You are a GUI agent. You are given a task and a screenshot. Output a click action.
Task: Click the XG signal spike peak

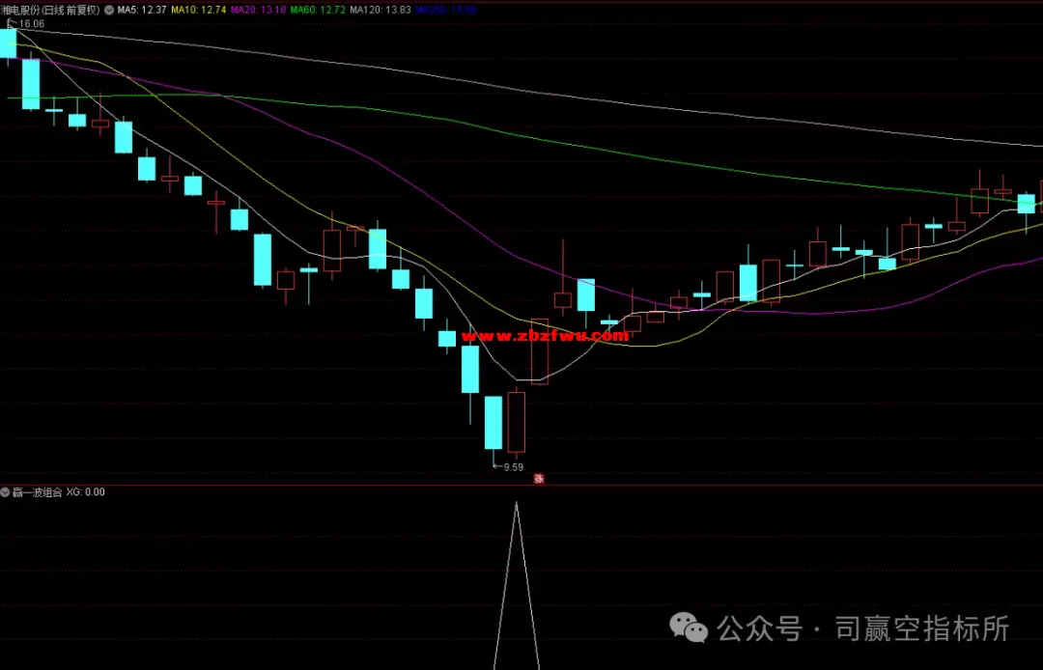(516, 504)
